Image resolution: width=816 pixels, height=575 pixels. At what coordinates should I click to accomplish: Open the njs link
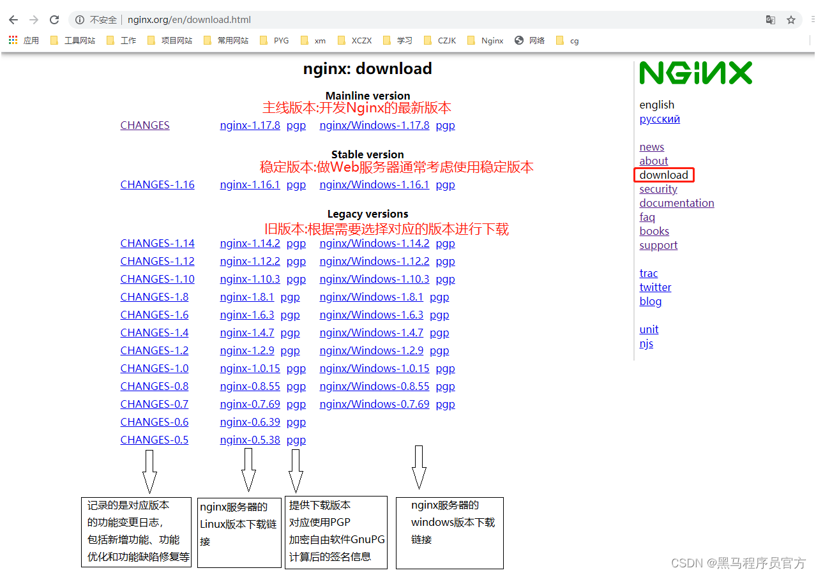click(646, 343)
